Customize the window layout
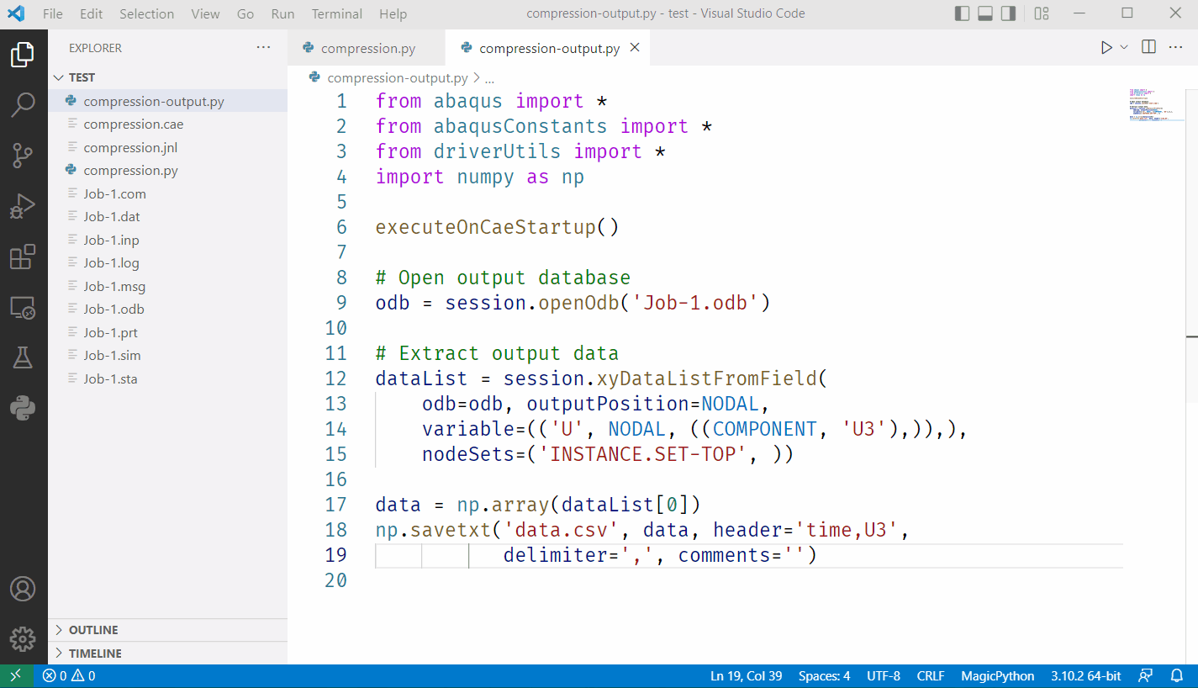This screenshot has width=1198, height=688. point(1042,13)
